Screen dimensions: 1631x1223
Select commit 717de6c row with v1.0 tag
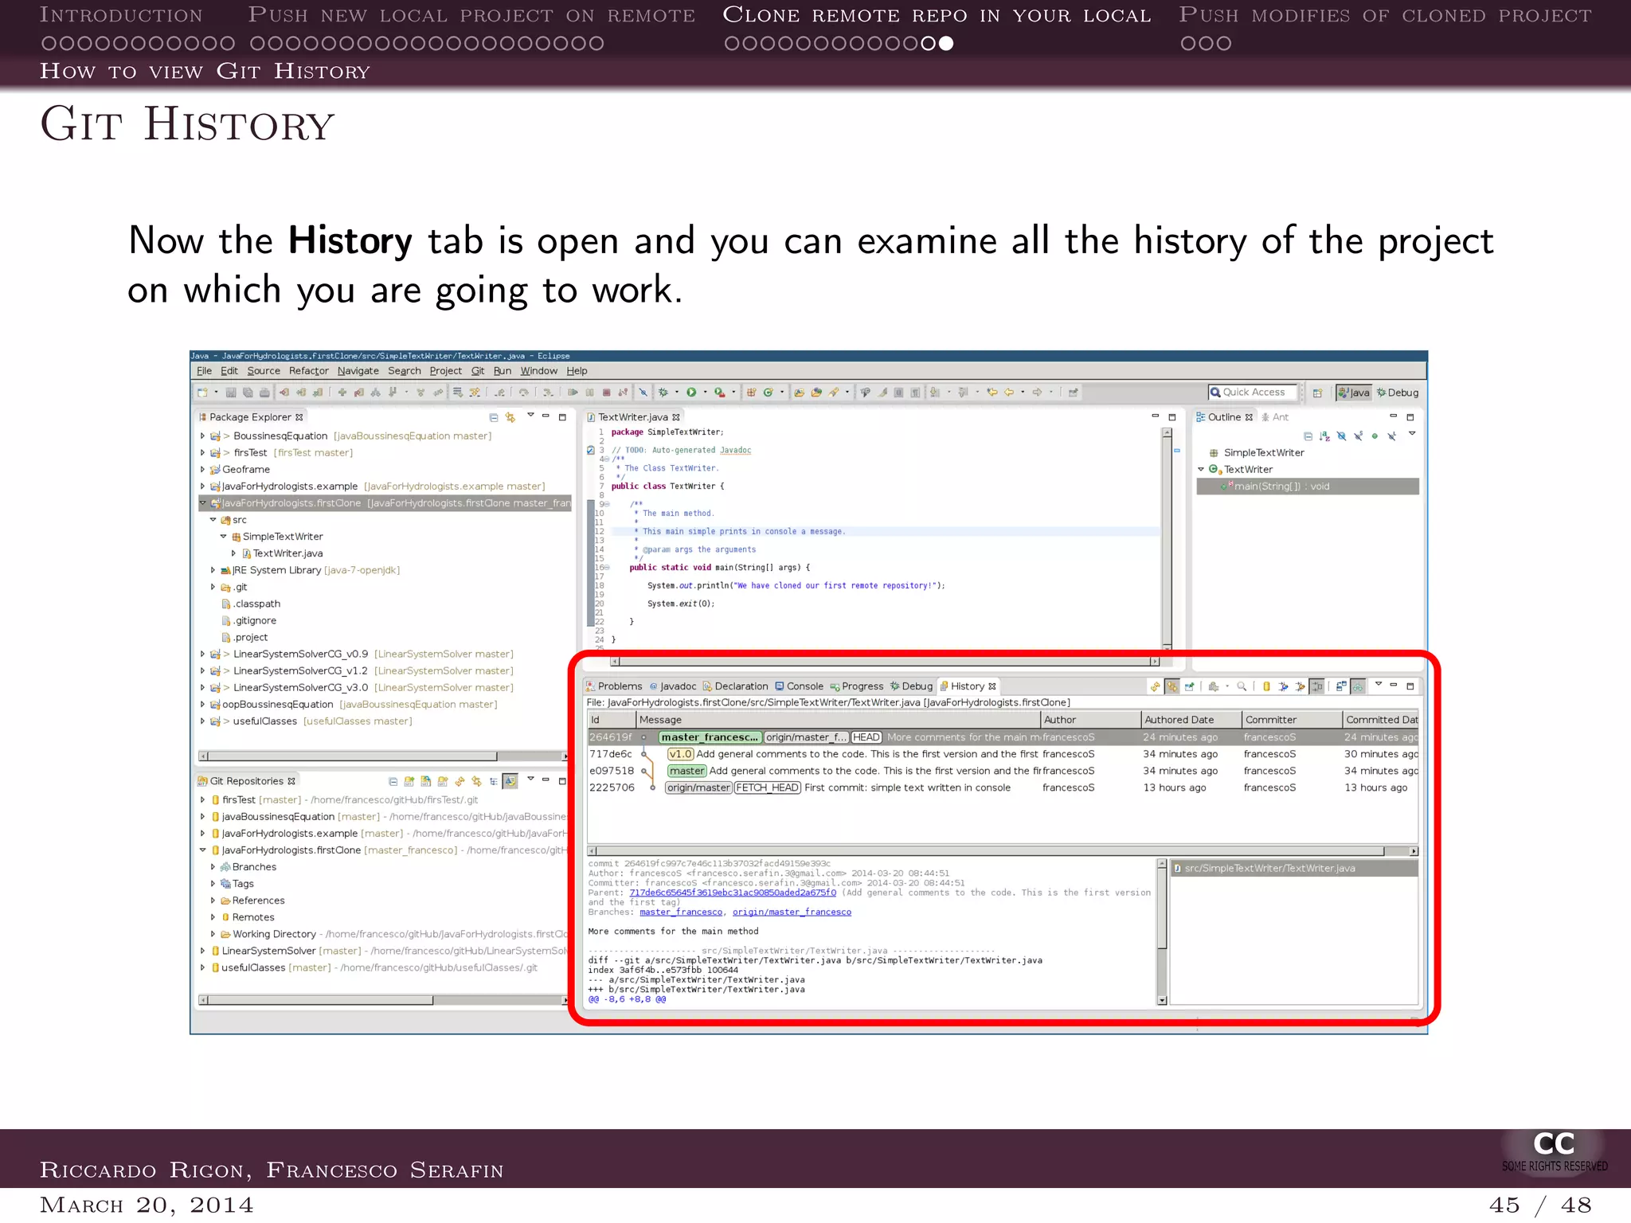(x=1003, y=754)
